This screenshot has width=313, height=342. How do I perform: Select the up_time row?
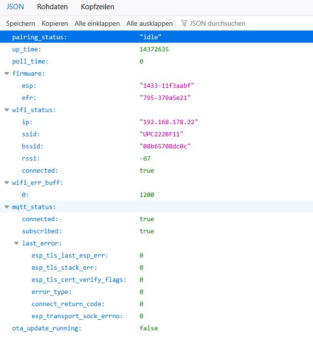pyautogui.click(x=27, y=49)
